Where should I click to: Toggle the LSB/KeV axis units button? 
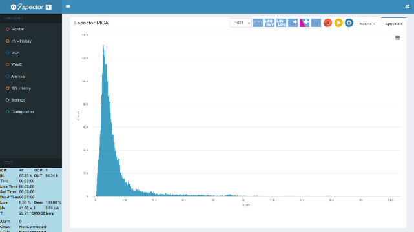(x=269, y=23)
